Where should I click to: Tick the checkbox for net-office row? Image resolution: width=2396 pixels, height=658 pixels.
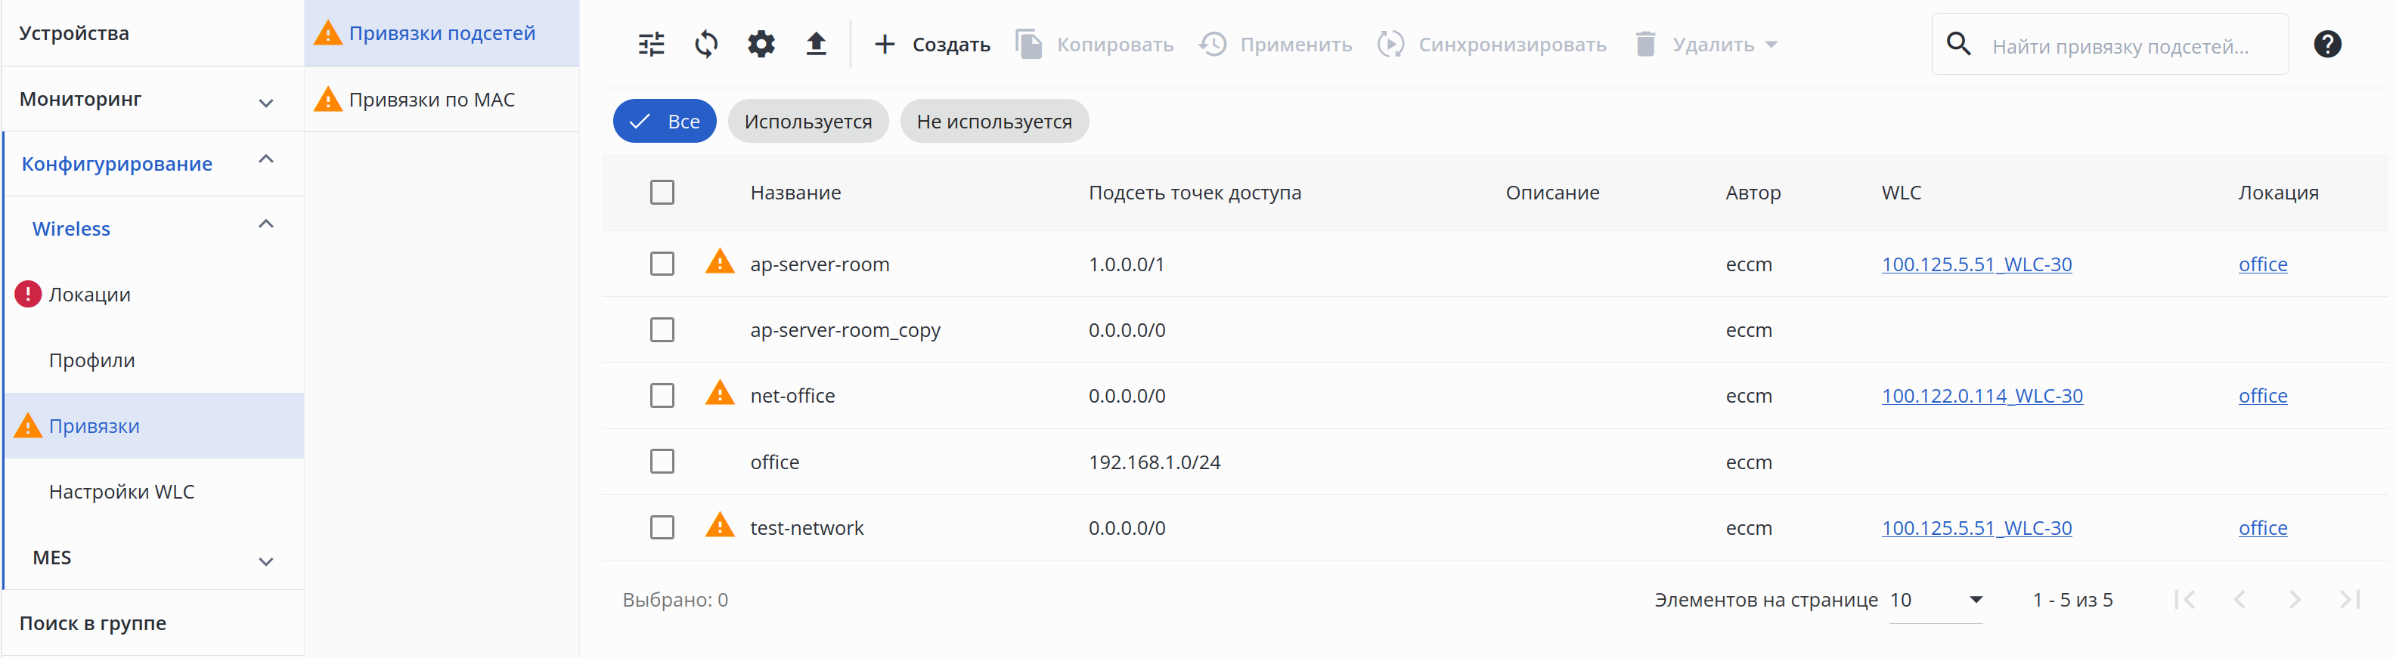[x=662, y=396]
